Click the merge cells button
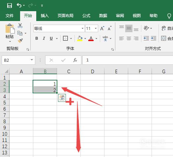The width and height of the screenshot is (173, 157). click(x=167, y=38)
